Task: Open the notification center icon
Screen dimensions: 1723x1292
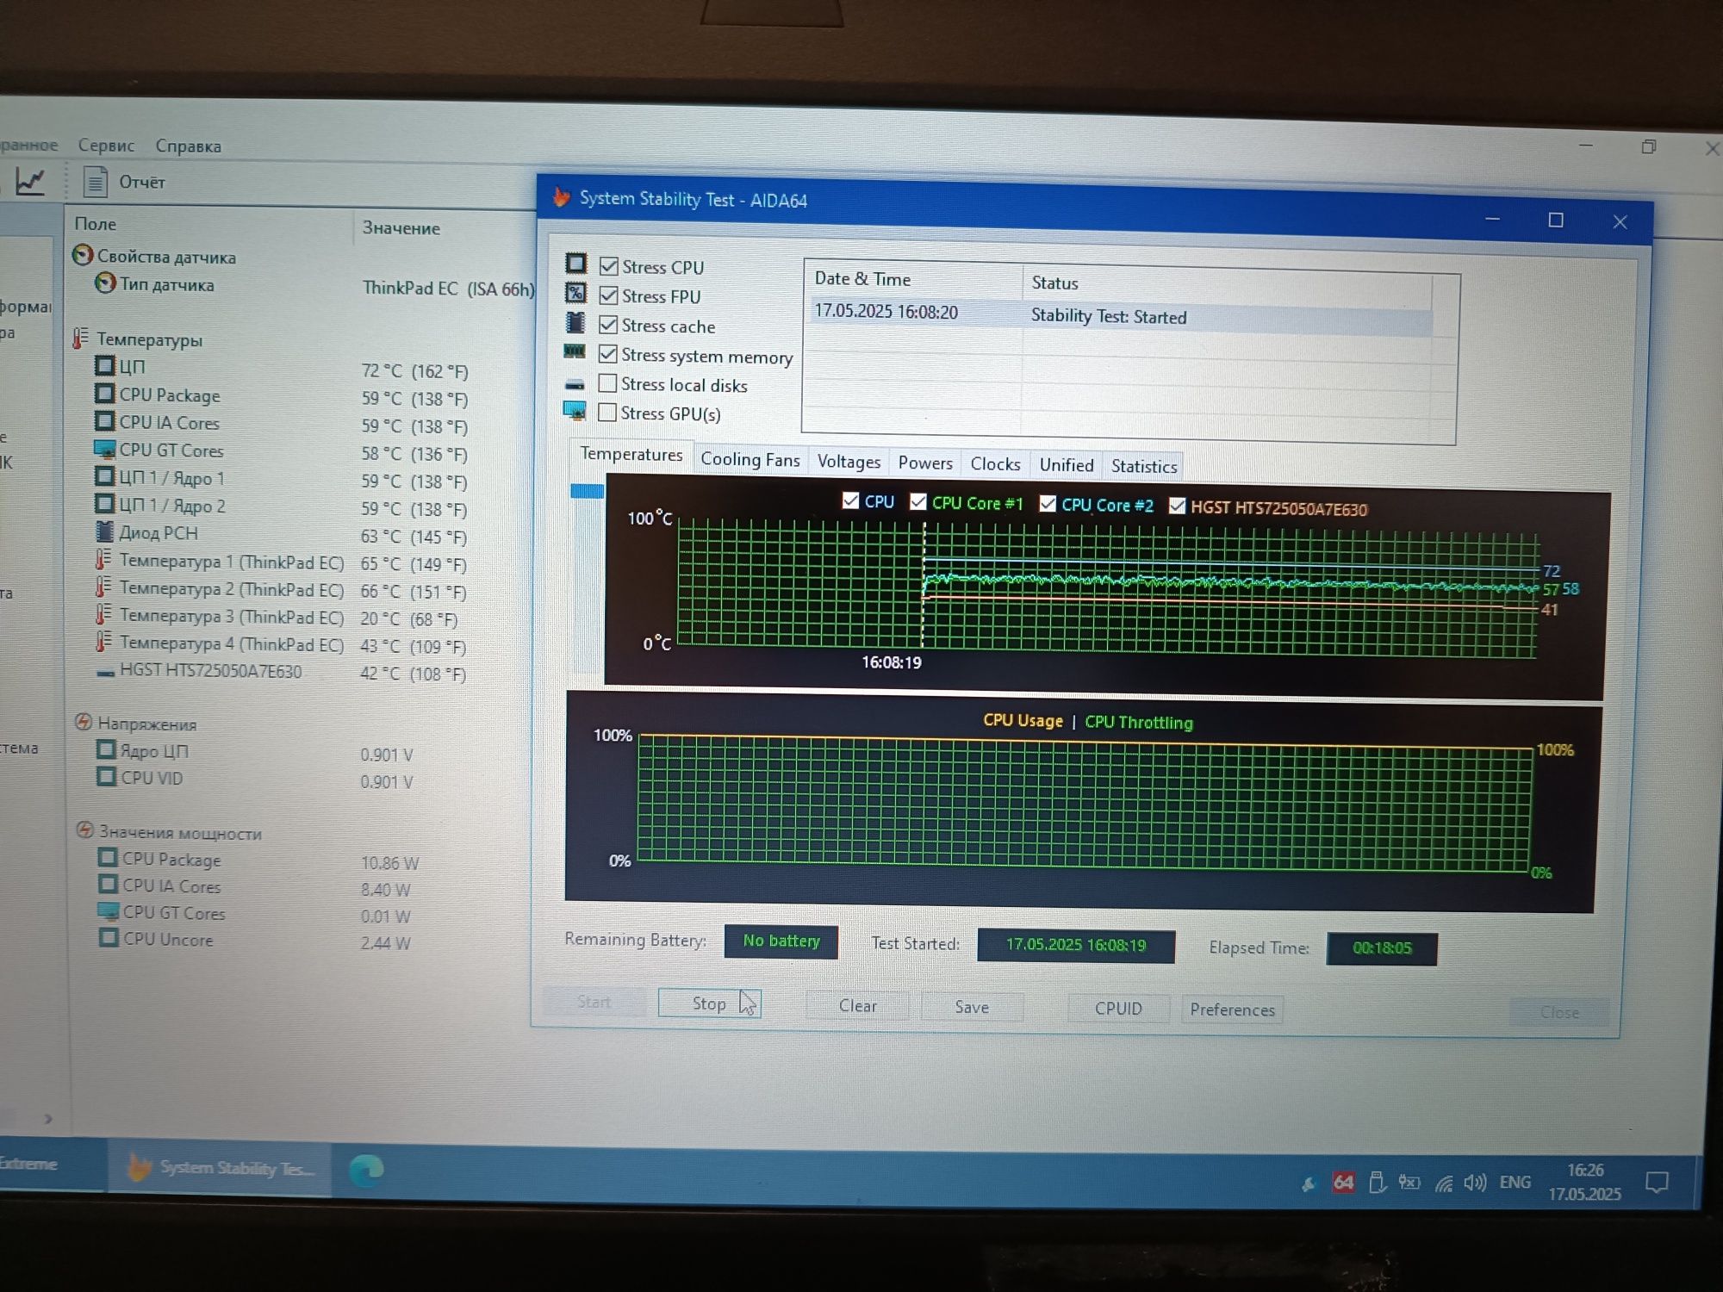Action: point(1657,1183)
